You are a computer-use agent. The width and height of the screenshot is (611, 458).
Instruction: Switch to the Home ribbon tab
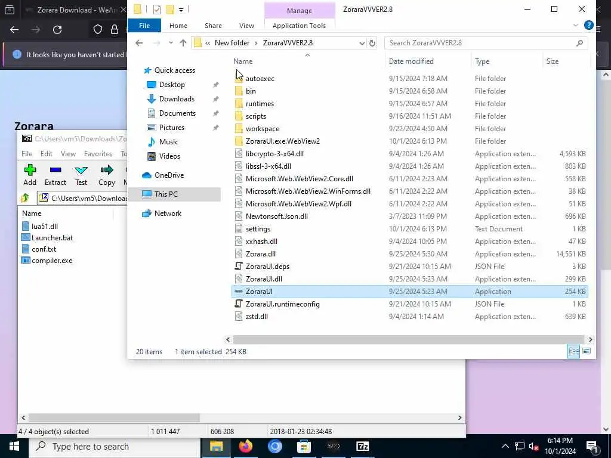(178, 25)
